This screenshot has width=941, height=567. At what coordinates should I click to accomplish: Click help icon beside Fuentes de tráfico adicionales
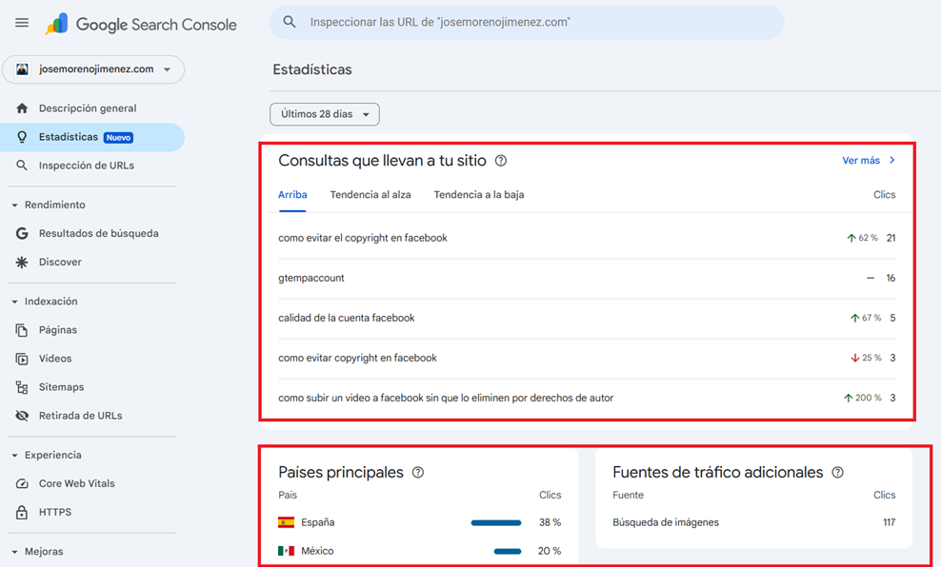point(837,472)
